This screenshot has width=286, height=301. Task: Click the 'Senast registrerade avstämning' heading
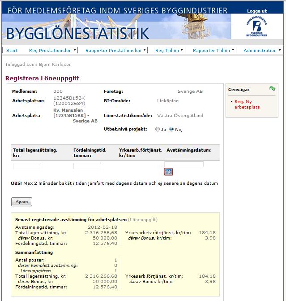71,220
